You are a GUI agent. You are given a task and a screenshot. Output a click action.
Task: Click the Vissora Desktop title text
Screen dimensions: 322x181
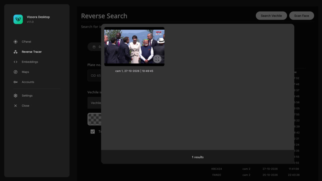[38, 17]
